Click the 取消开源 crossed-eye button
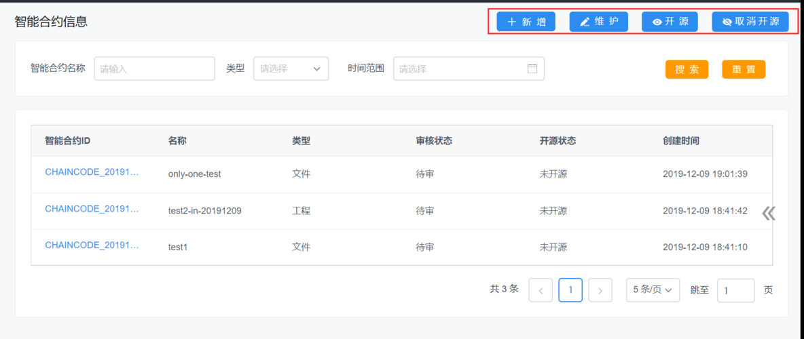804x339 pixels. tap(750, 22)
